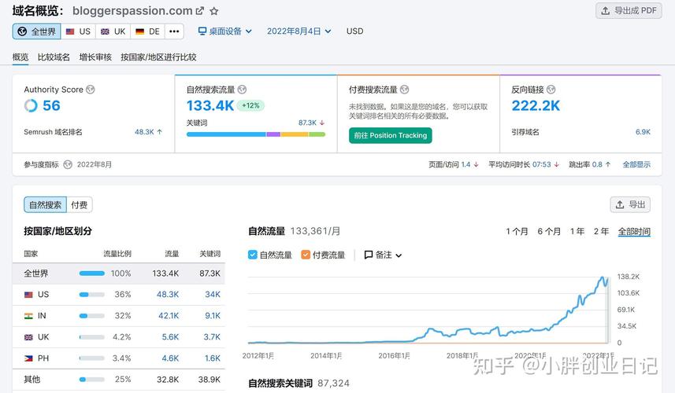Click the keyword distribution color bar
Image resolution: width=675 pixels, height=393 pixels.
[256, 134]
